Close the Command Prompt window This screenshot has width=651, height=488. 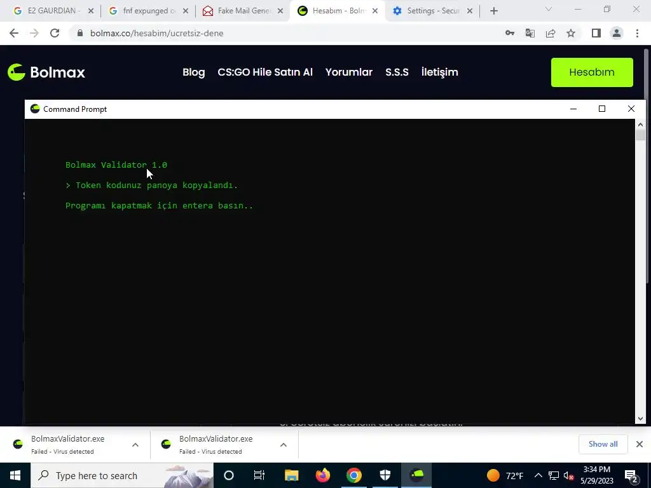click(631, 109)
